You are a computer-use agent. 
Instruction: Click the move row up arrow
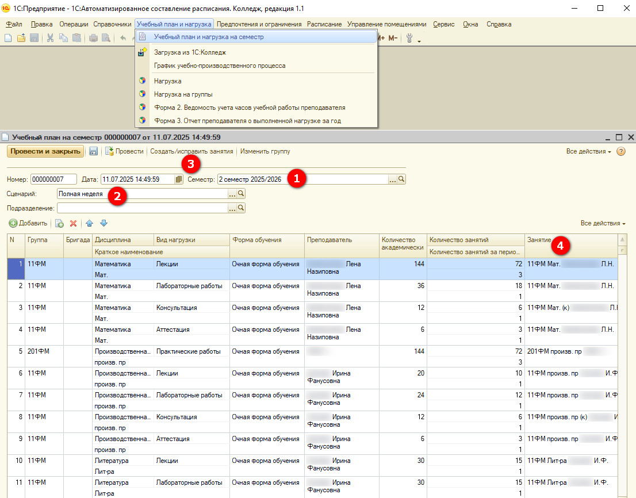[x=90, y=223]
